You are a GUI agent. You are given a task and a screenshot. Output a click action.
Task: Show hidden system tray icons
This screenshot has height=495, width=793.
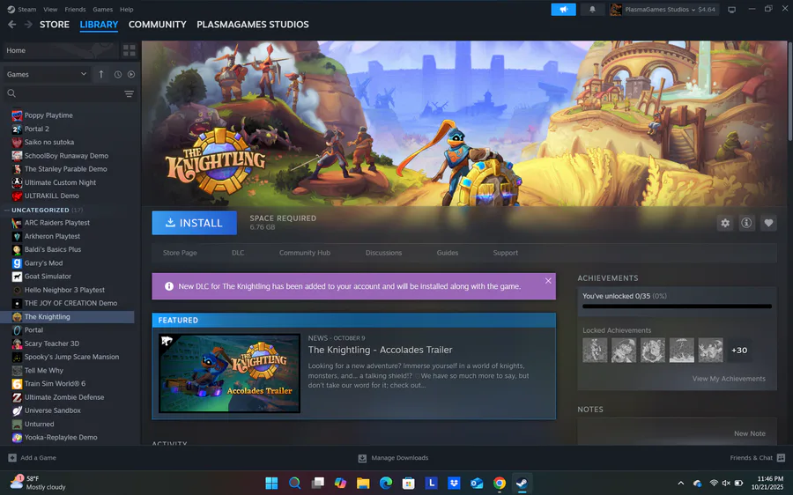pyautogui.click(x=681, y=483)
